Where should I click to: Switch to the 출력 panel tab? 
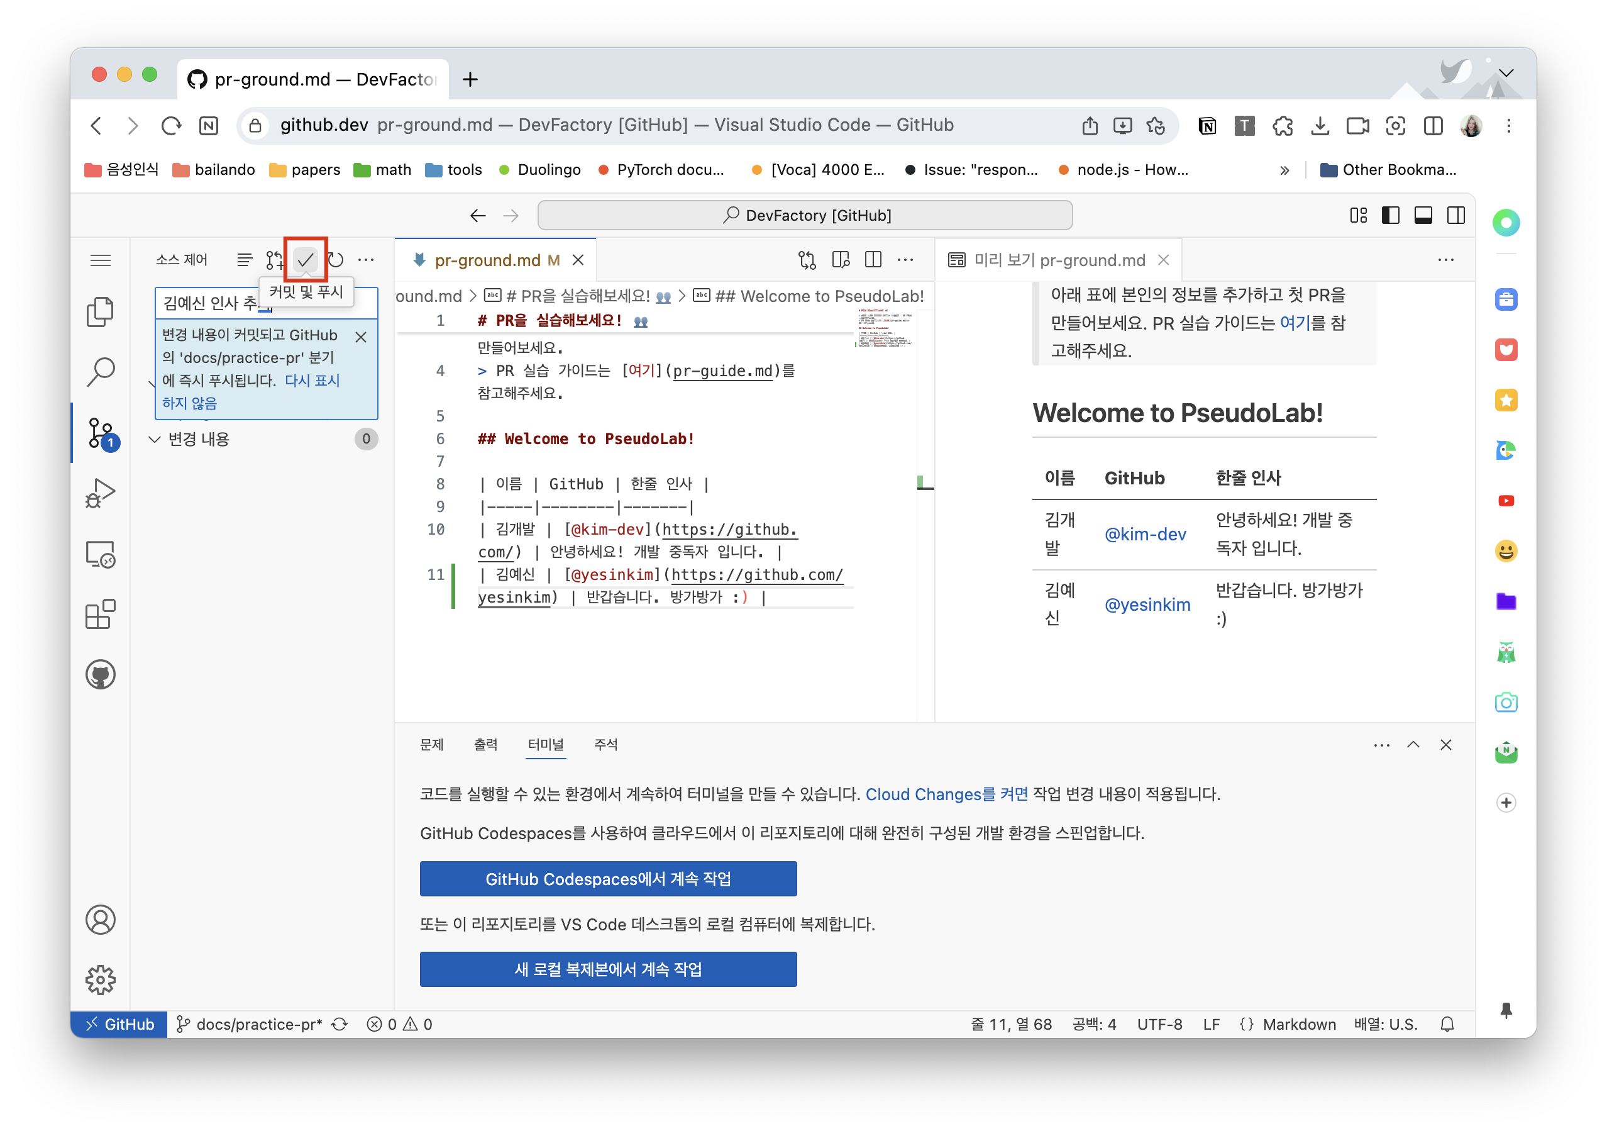coord(485,744)
